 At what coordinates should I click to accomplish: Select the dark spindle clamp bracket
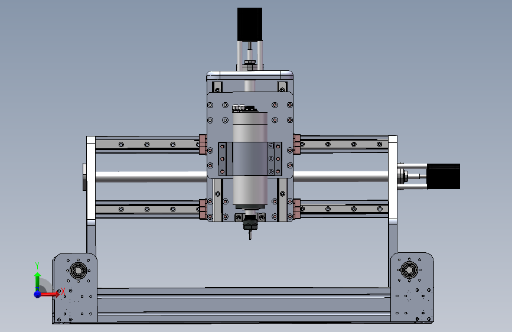[250, 159]
